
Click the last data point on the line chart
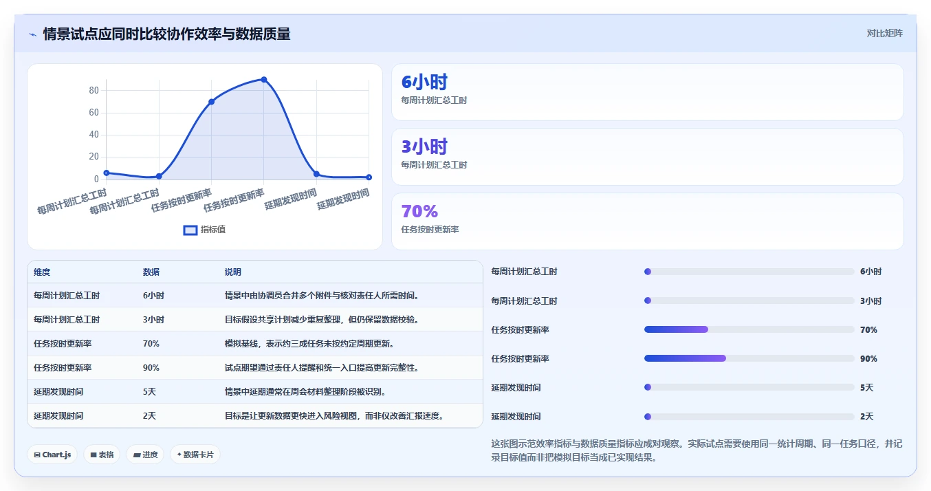click(369, 177)
